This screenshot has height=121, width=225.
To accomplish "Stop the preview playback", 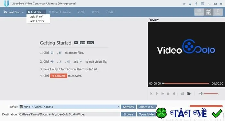I will (x=168, y=94).
